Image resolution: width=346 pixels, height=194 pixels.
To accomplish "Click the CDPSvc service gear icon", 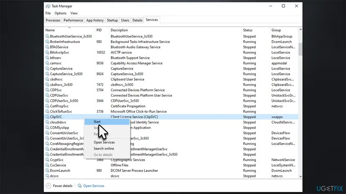I will (47, 90).
